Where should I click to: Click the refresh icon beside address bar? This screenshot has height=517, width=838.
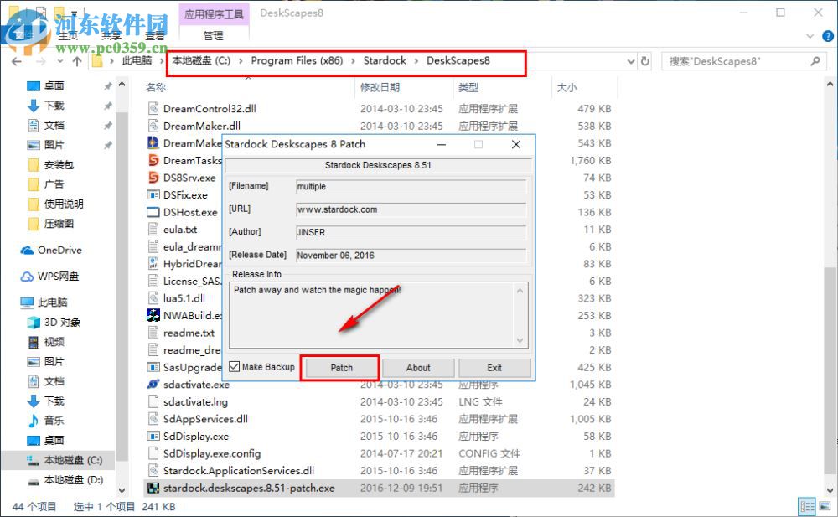[644, 61]
